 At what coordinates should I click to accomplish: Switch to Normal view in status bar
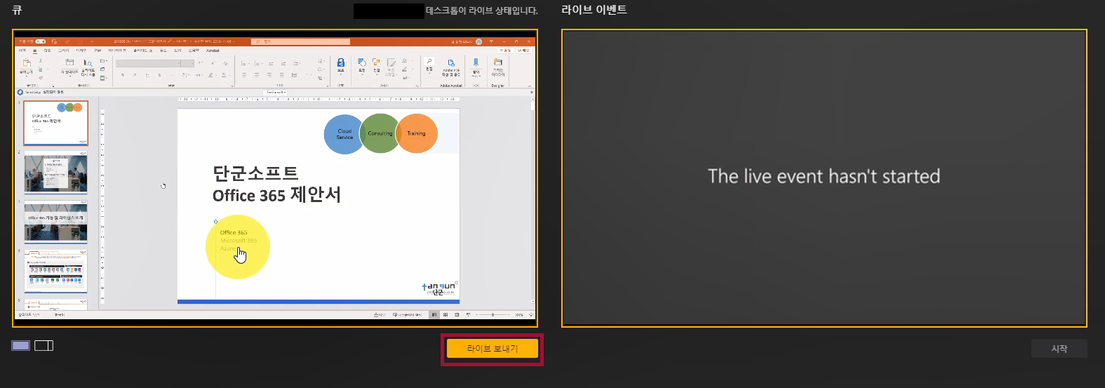(x=434, y=315)
